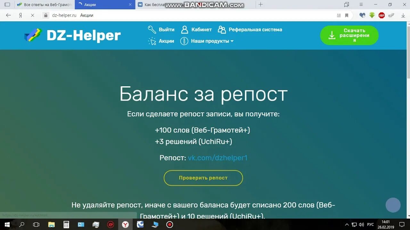The width and height of the screenshot is (410, 230).
Task: Open the browser side panel icon
Action: [x=7, y=4]
